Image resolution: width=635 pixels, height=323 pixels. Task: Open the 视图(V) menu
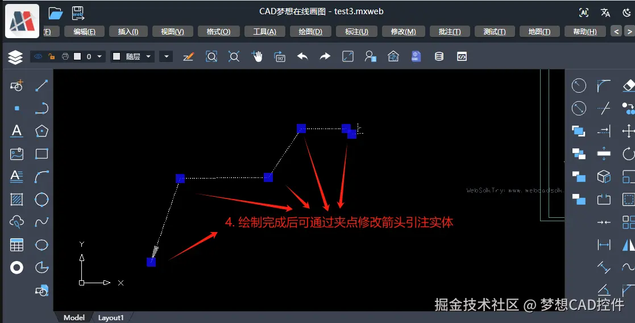(x=172, y=32)
